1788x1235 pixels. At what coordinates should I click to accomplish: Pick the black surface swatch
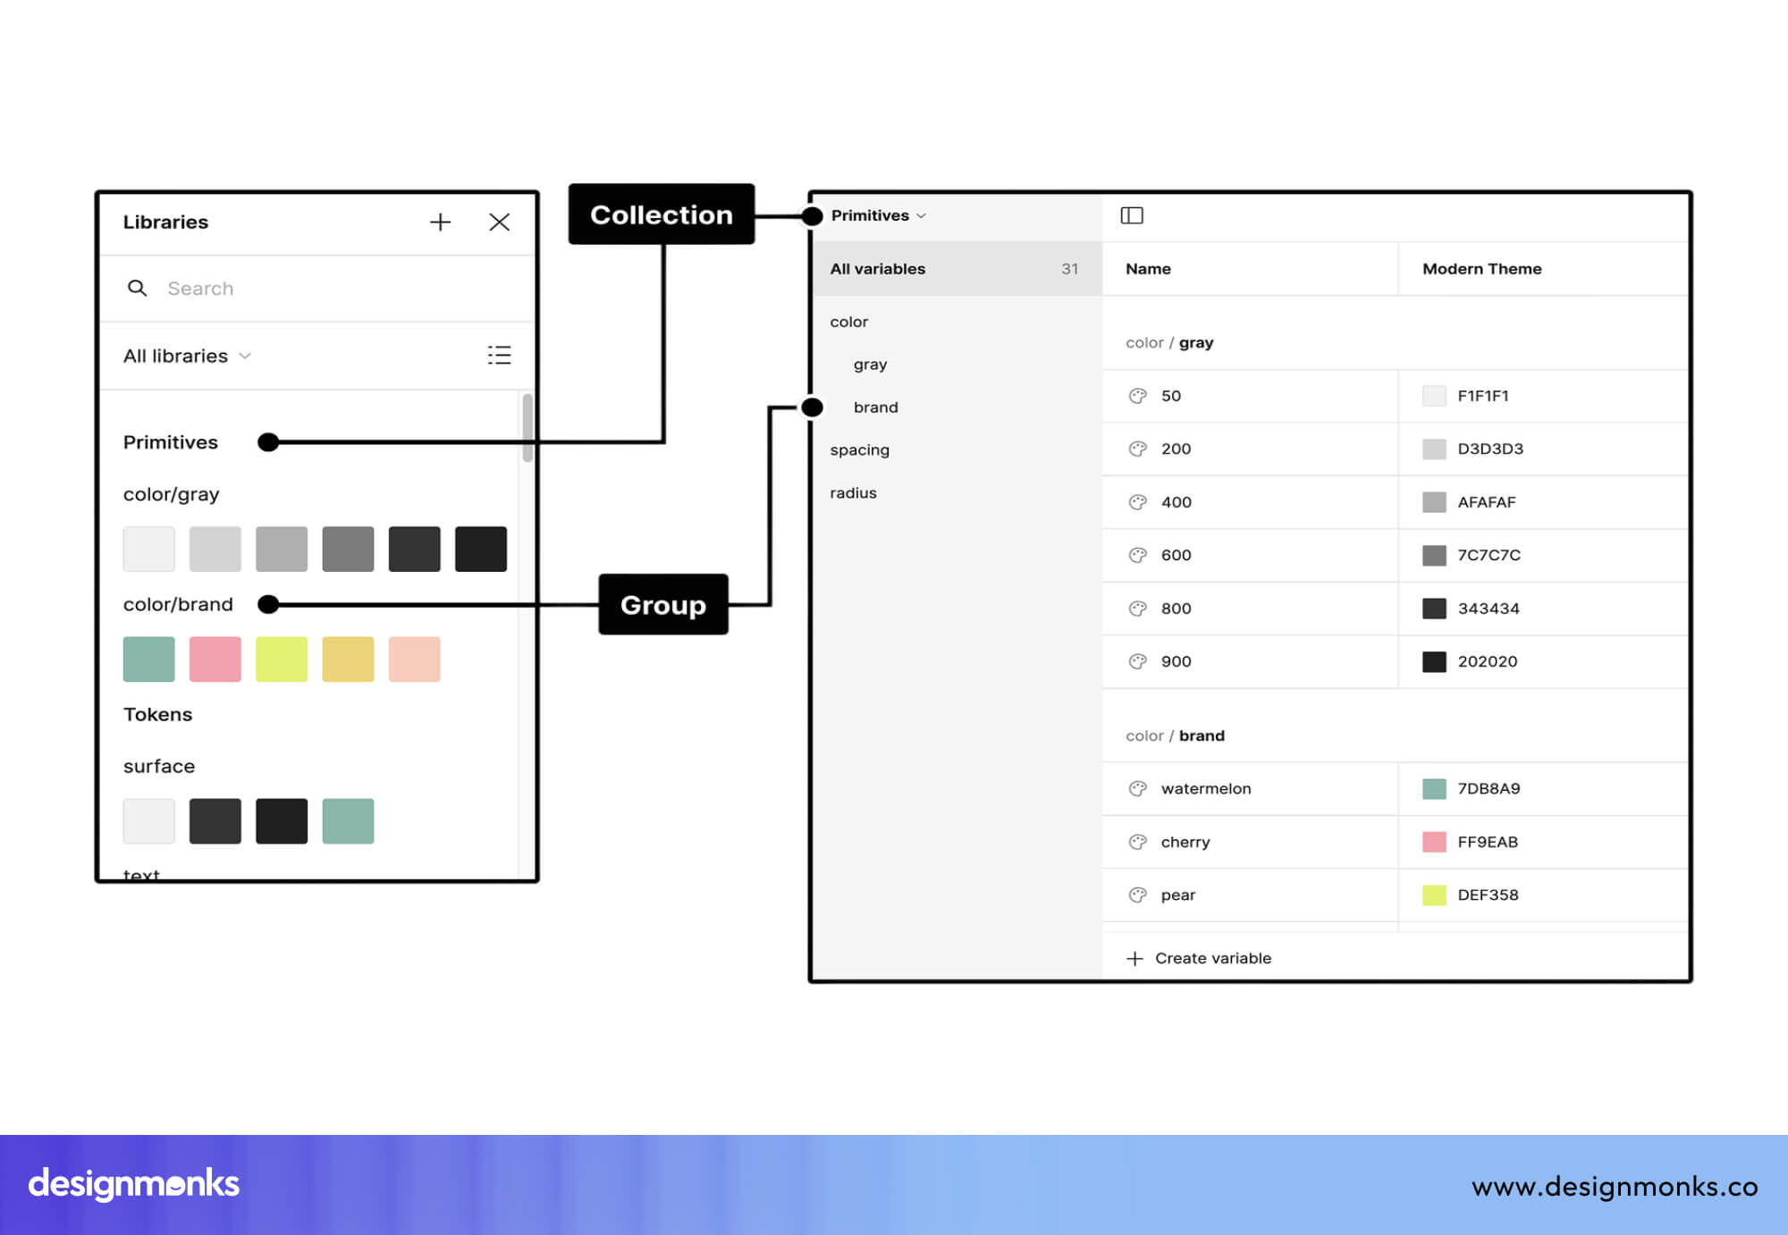[282, 821]
